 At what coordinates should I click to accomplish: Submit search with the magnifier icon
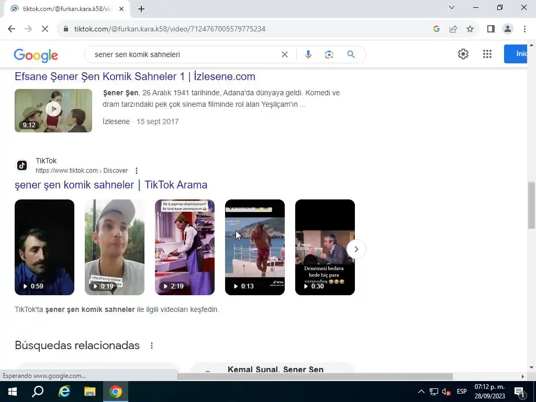[351, 54]
